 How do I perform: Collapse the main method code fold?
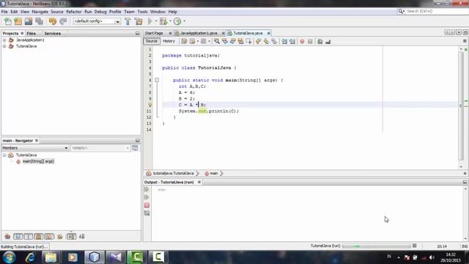click(157, 80)
